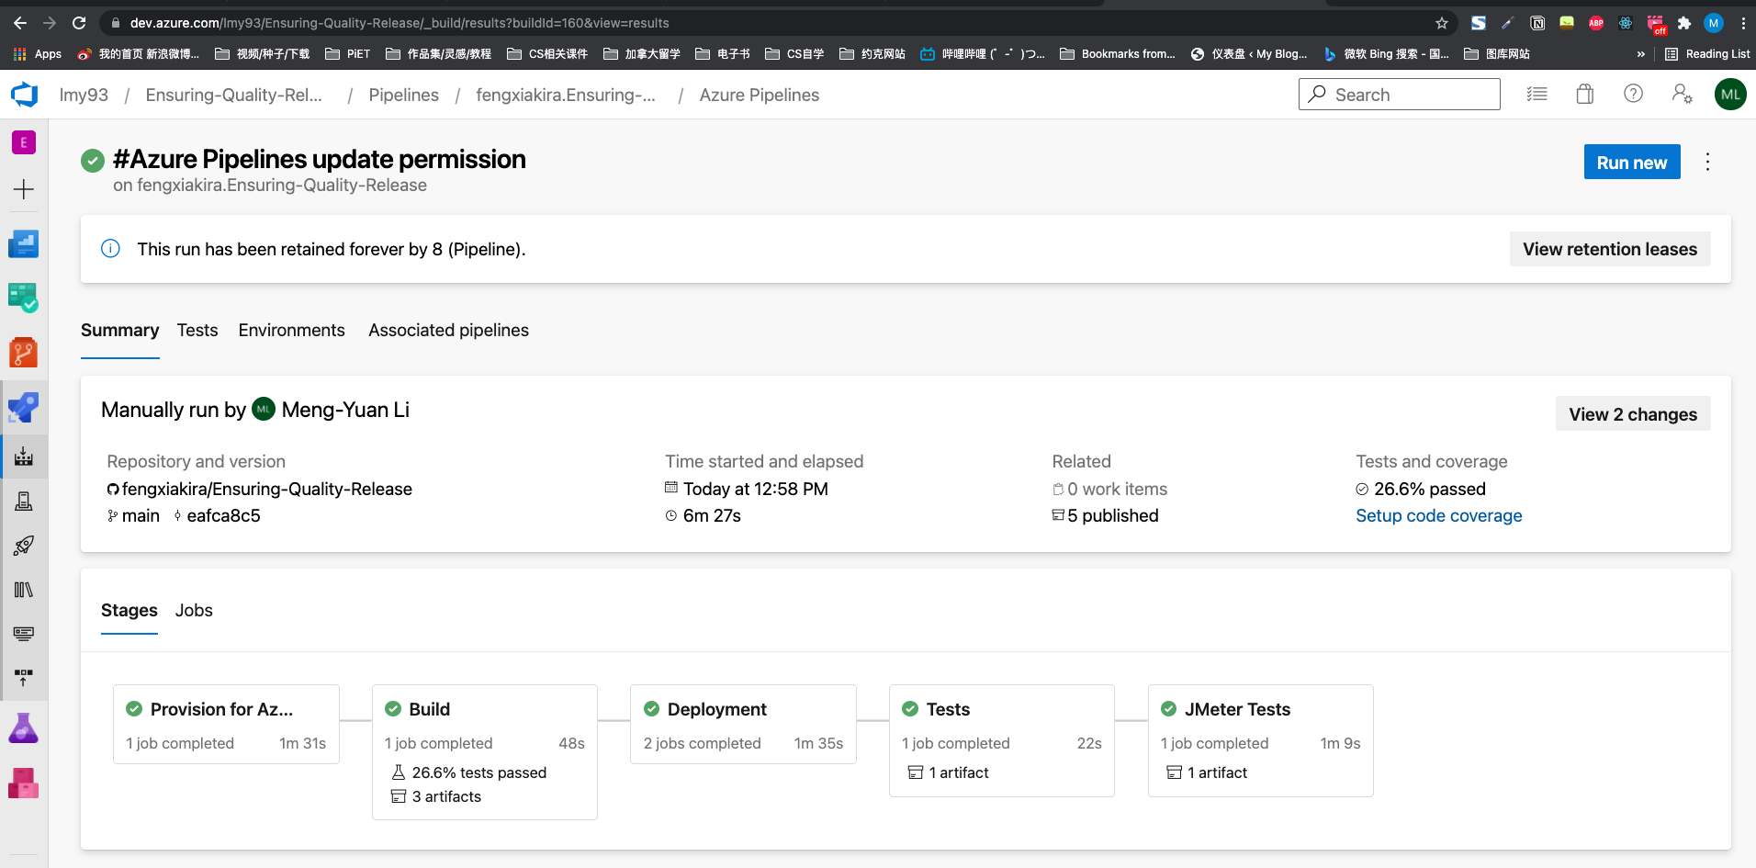1756x868 pixels.
Task: Open the Deployment stage card
Action: [x=743, y=724]
